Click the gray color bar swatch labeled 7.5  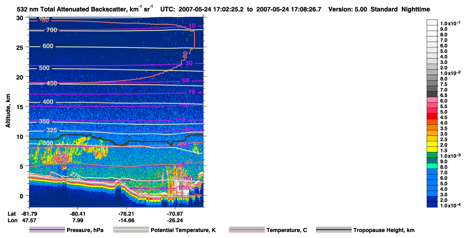(x=432, y=83)
